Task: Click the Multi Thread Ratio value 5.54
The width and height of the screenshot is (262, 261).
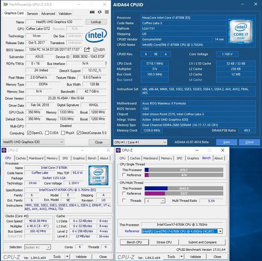Action: coord(211,201)
